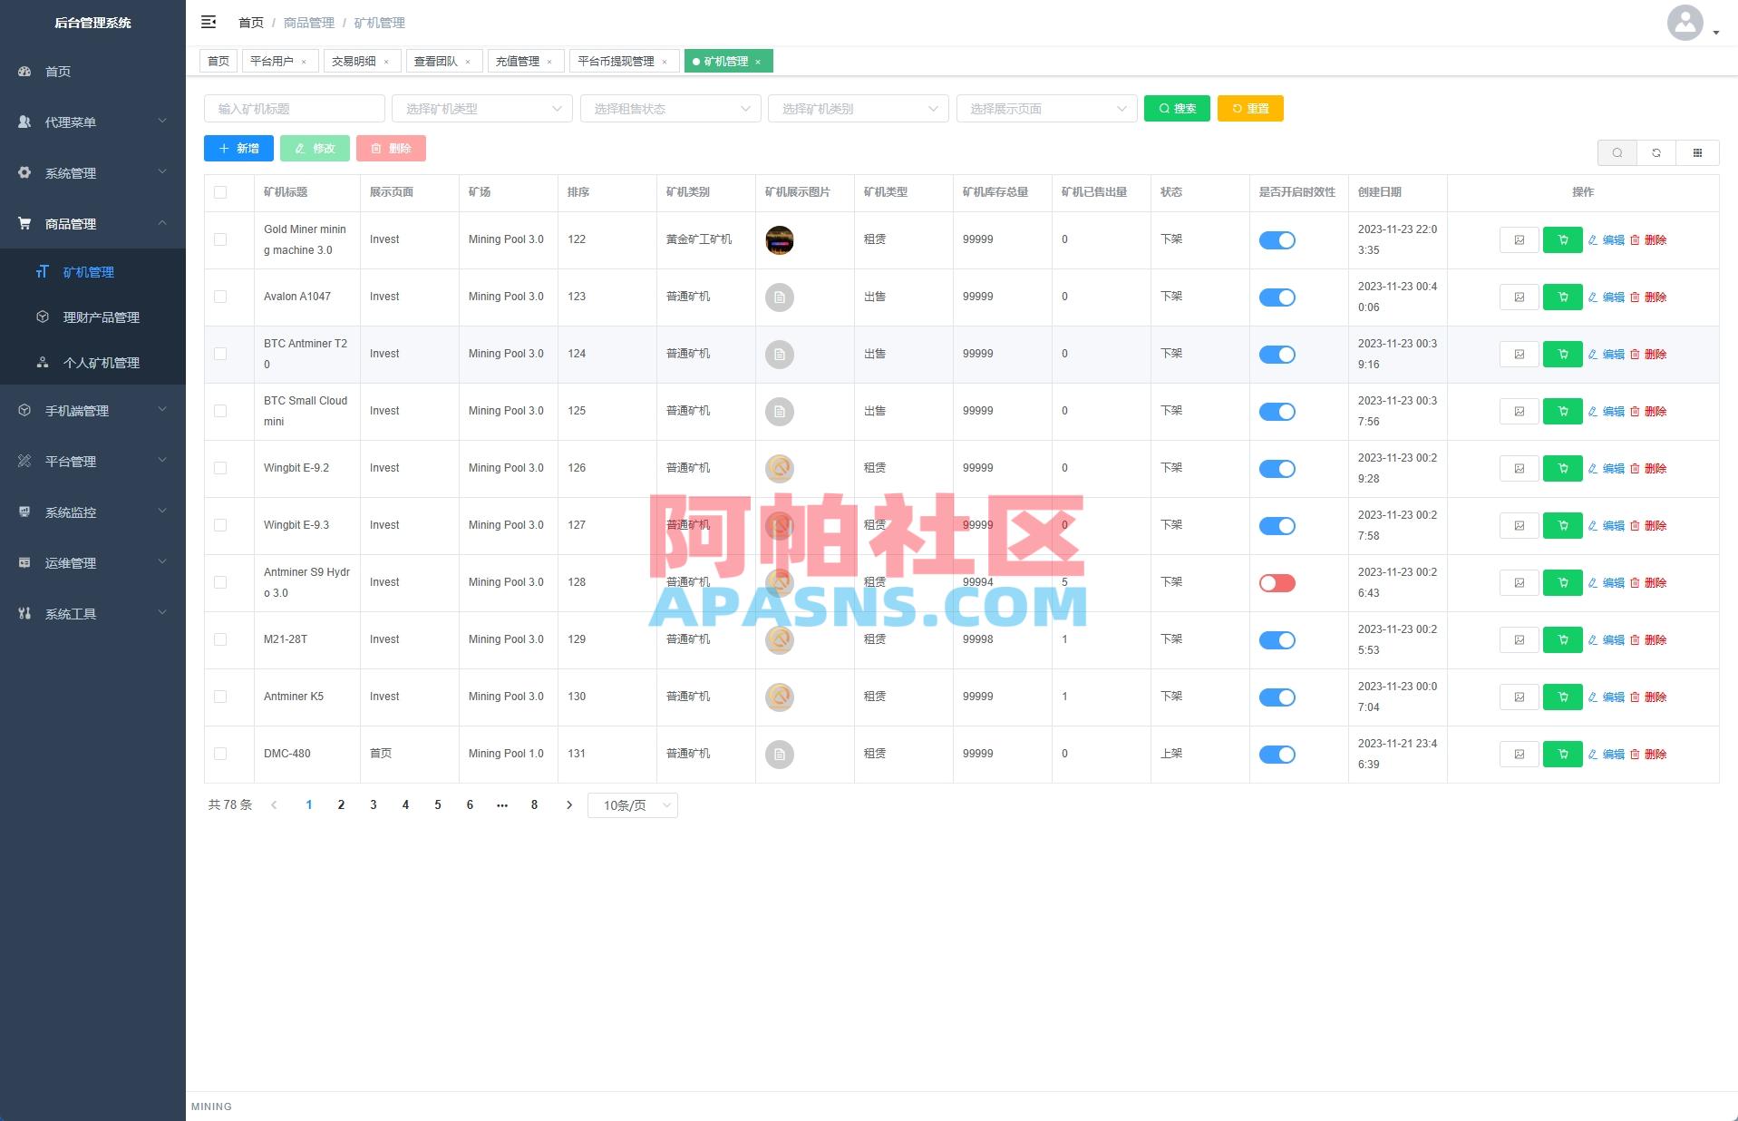Disable the 时效性 toggle for Wingbit E-9.2

point(1277,468)
